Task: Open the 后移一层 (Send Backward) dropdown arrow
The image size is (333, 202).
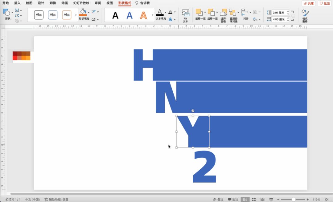Action: 217,12
